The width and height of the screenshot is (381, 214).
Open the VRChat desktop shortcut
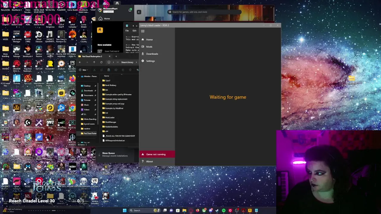pos(95,182)
